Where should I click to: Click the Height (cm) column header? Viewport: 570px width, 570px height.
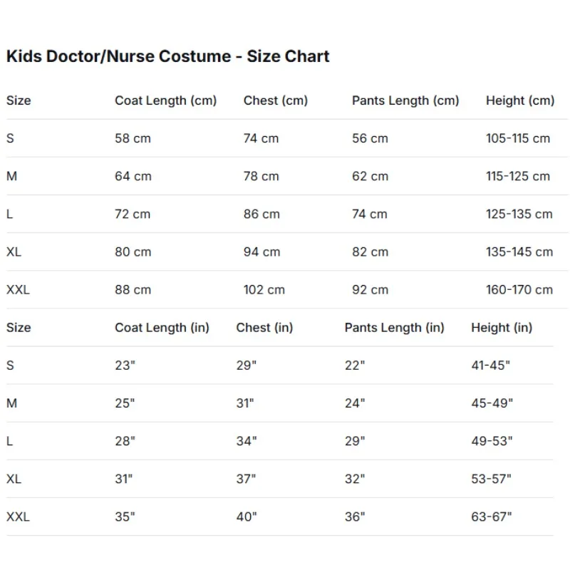pyautogui.click(x=520, y=100)
